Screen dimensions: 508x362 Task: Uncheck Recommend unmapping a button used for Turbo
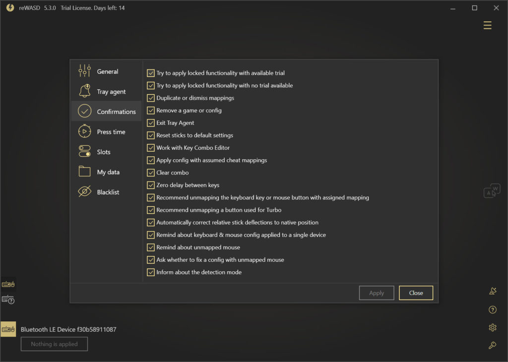click(x=151, y=210)
